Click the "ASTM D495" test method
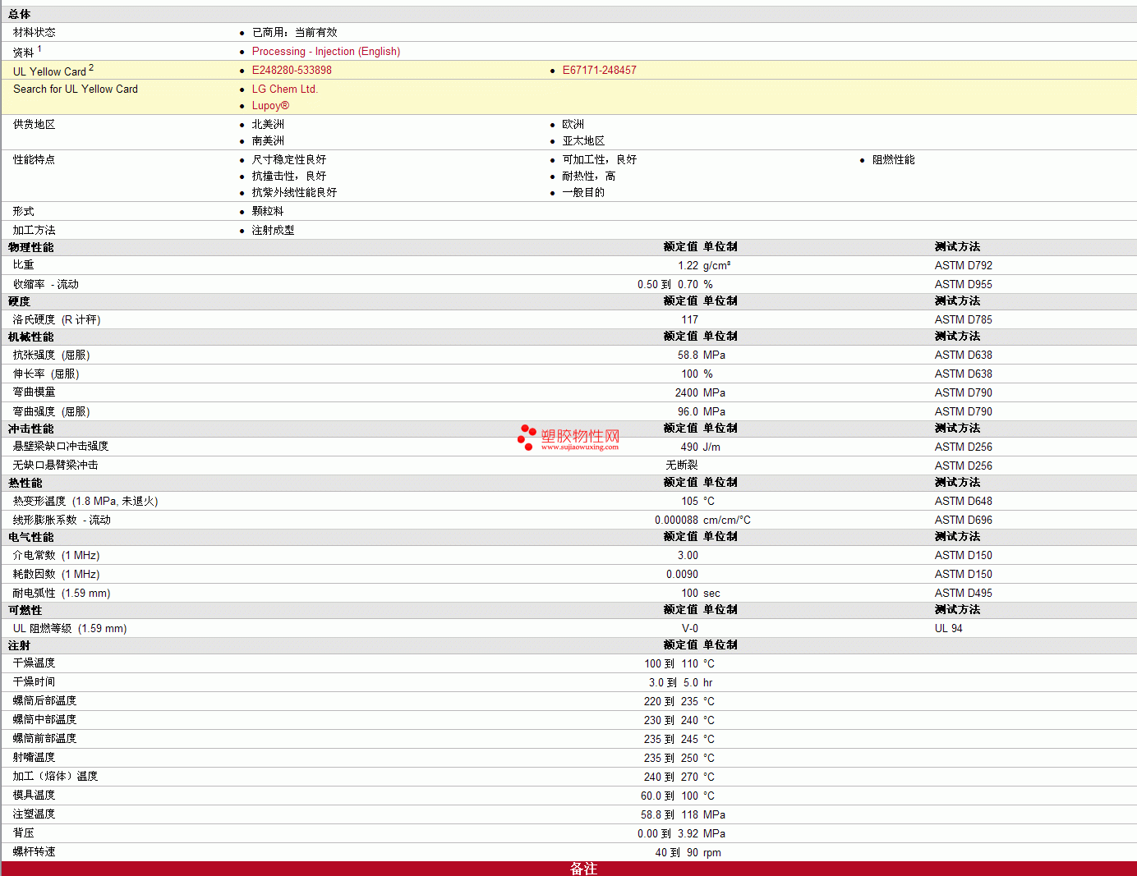Screen dimensions: 1137x876 coord(964,594)
